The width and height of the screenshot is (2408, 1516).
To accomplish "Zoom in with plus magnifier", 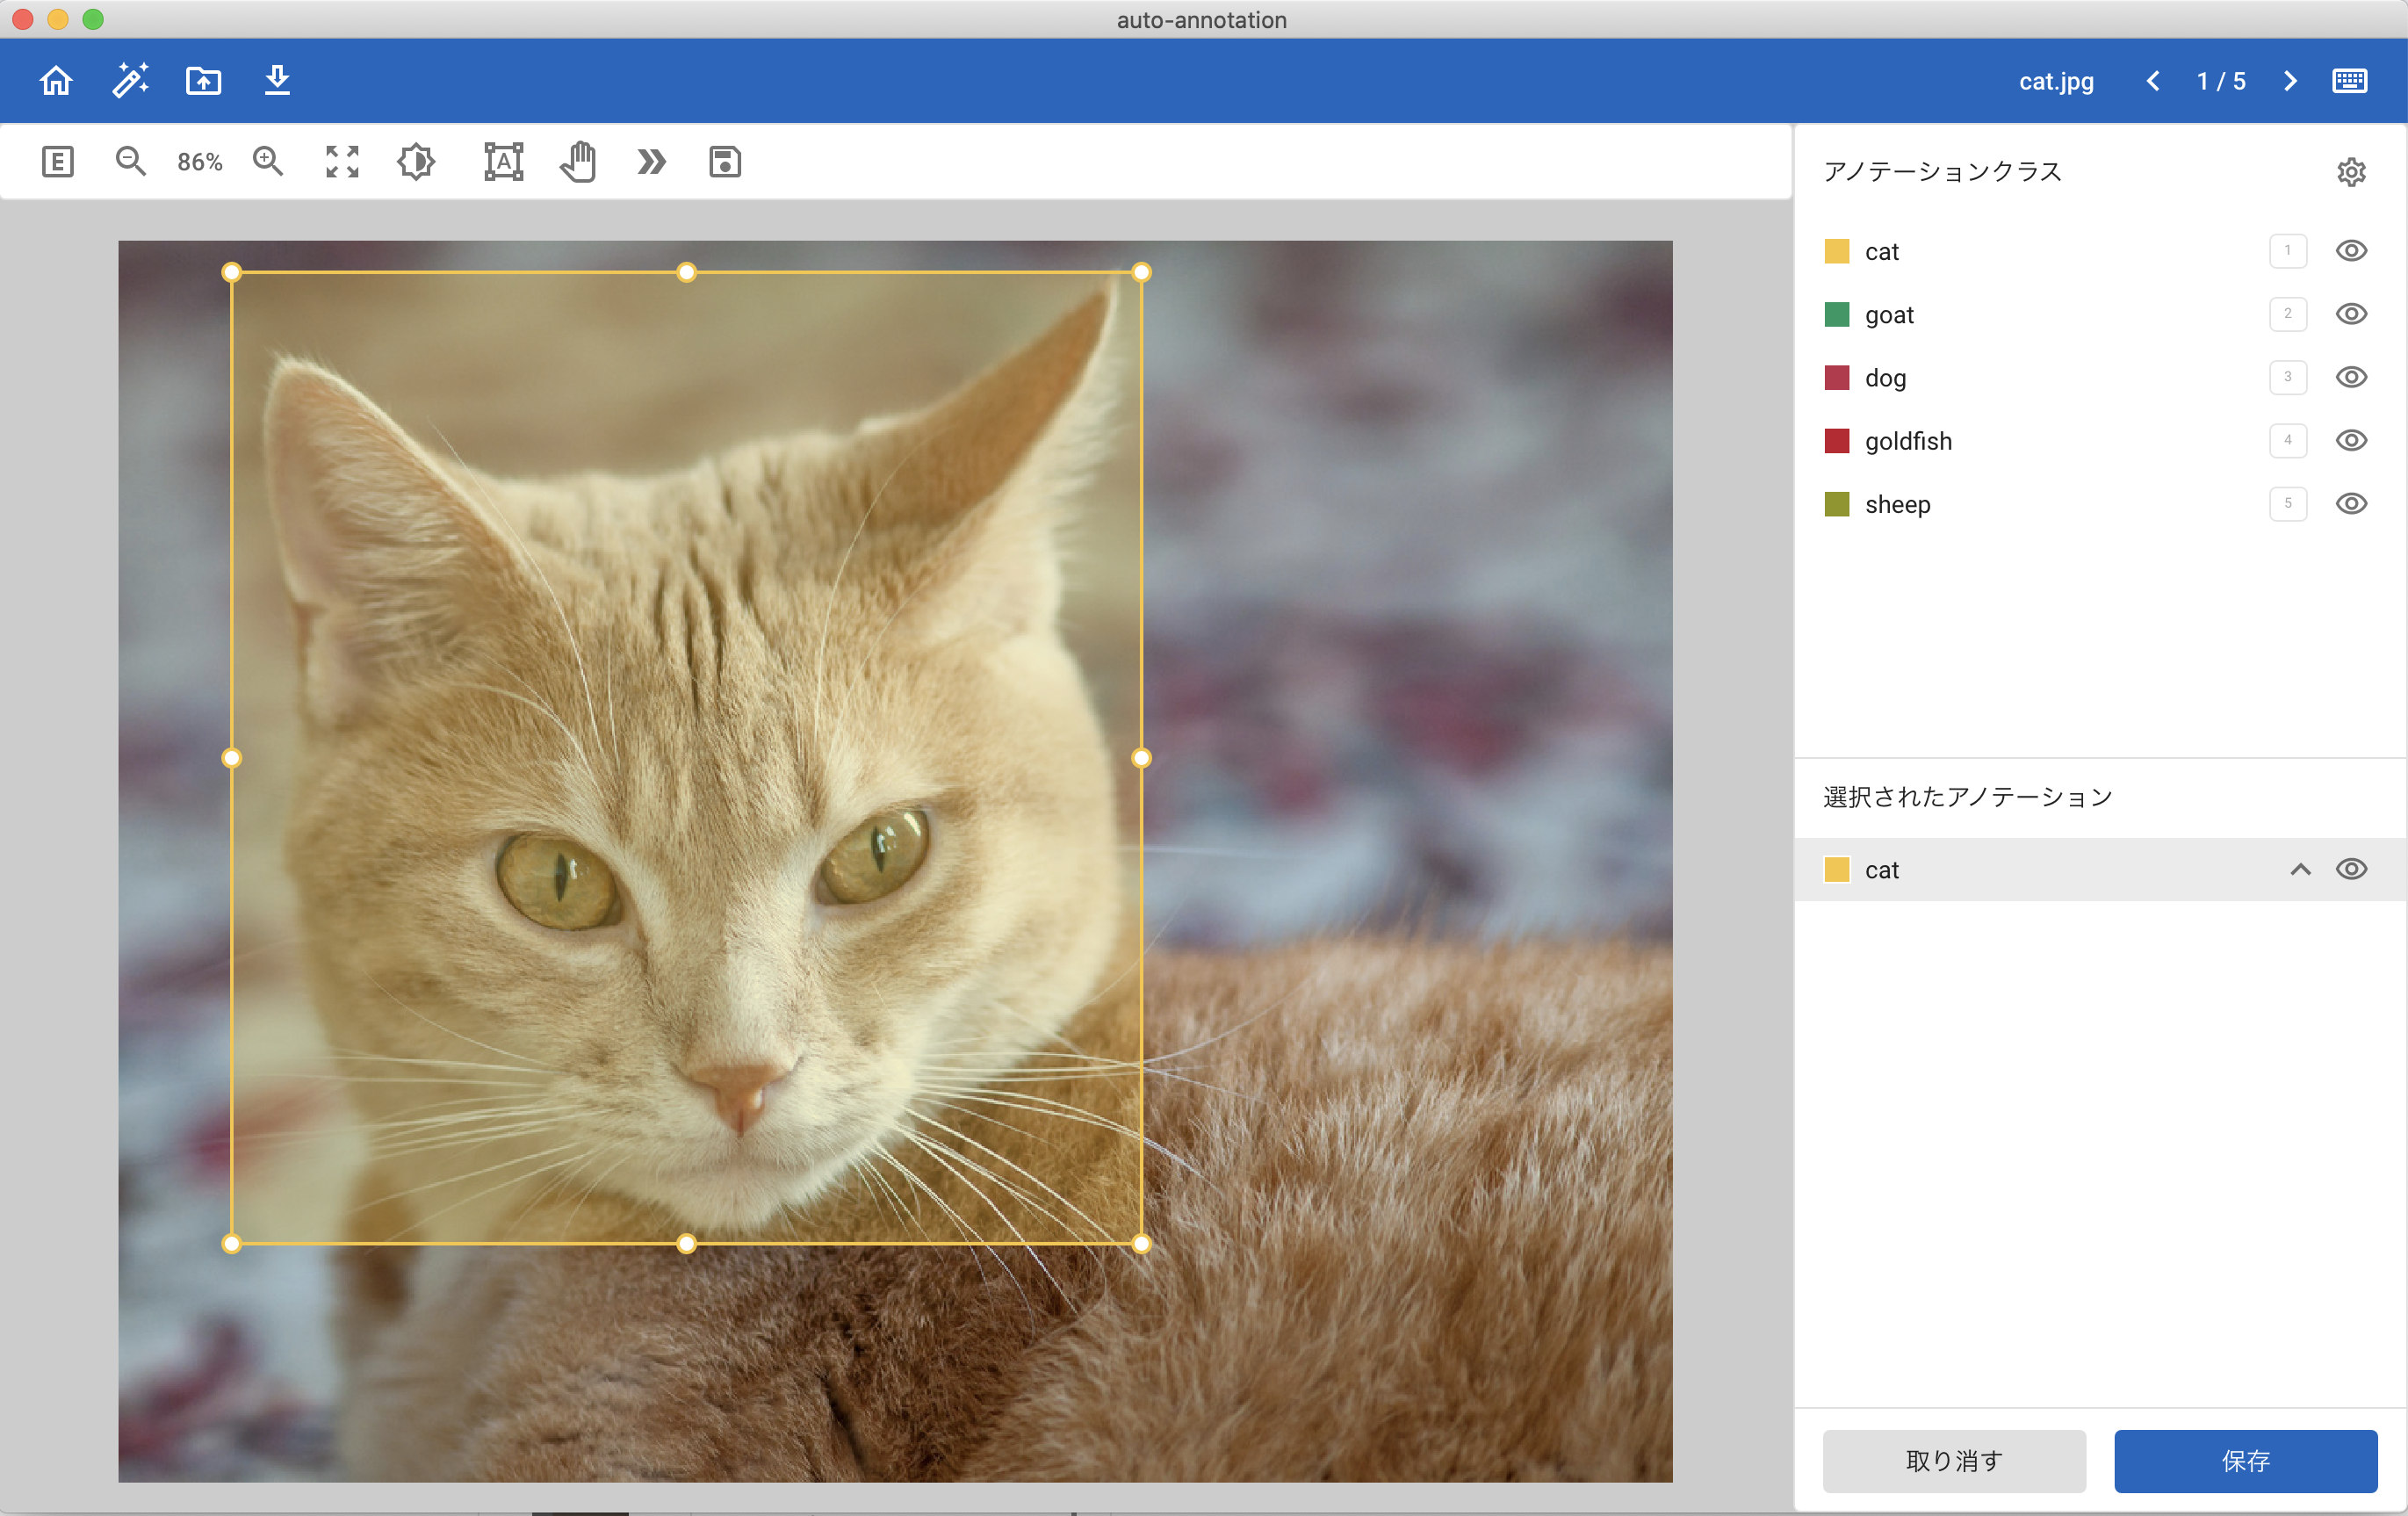I will pos(268,161).
